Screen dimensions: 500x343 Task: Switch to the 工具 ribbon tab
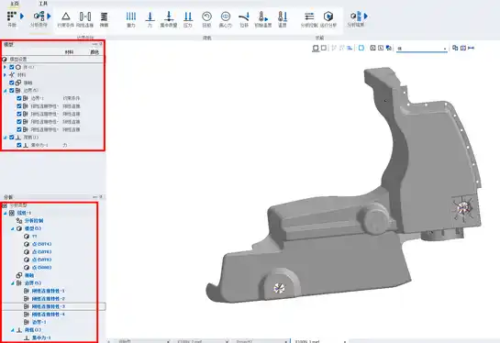43,4
